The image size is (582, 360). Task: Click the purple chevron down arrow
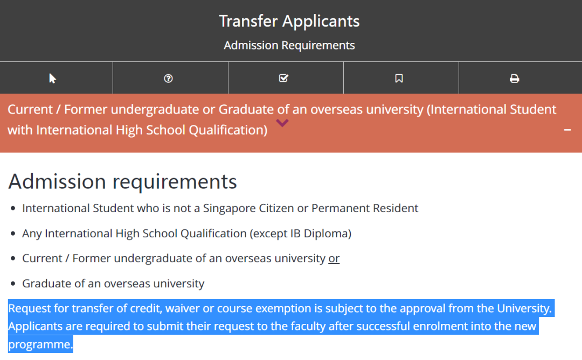(x=282, y=123)
